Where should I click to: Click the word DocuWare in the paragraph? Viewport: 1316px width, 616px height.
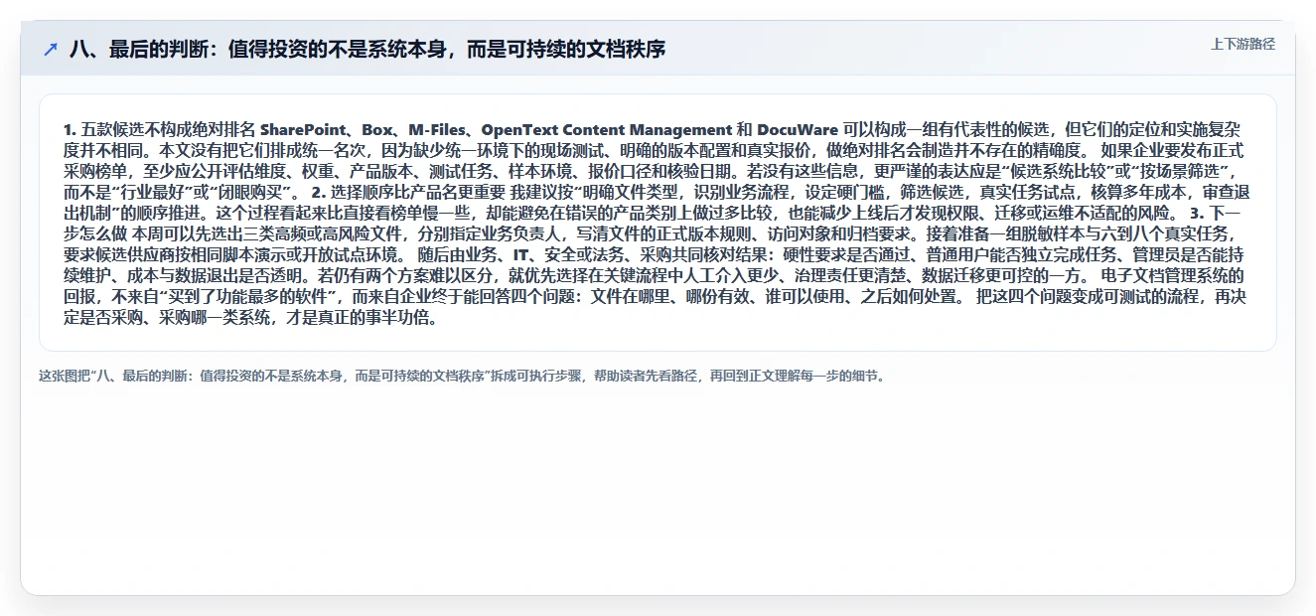click(798, 130)
